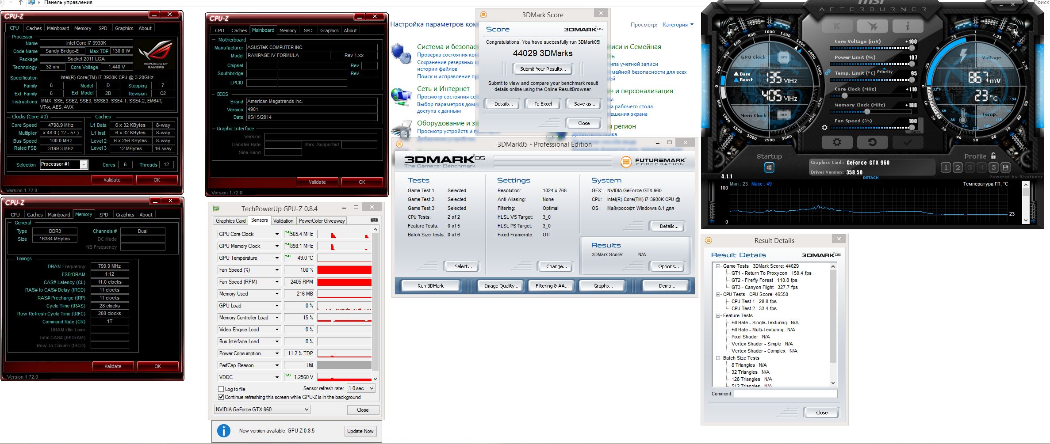Click Submit Your Results button
The image size is (1050, 444).
click(x=543, y=69)
